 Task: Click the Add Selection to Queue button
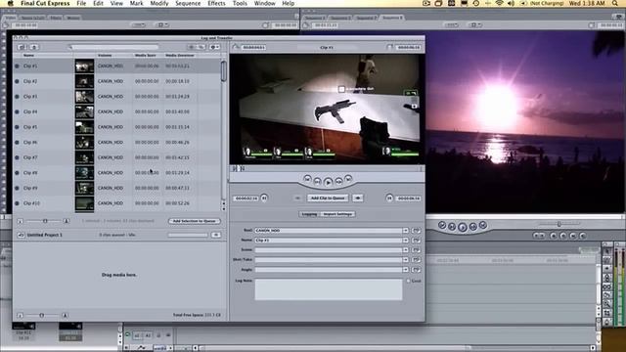click(x=194, y=221)
